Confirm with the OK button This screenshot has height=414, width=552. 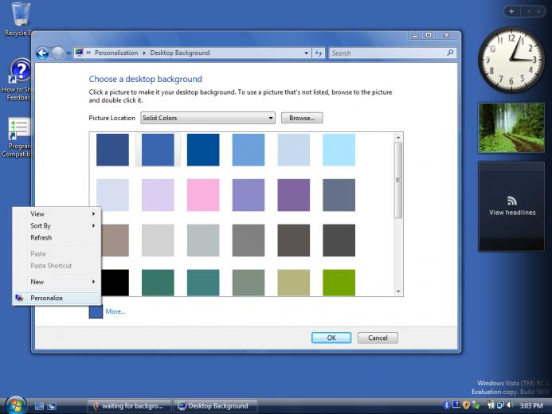tap(331, 338)
